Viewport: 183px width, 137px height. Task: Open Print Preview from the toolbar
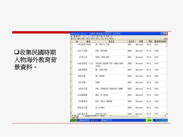tap(78, 36)
